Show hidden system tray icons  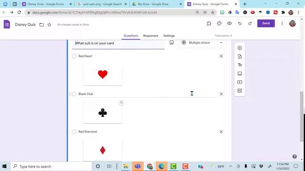(231, 166)
